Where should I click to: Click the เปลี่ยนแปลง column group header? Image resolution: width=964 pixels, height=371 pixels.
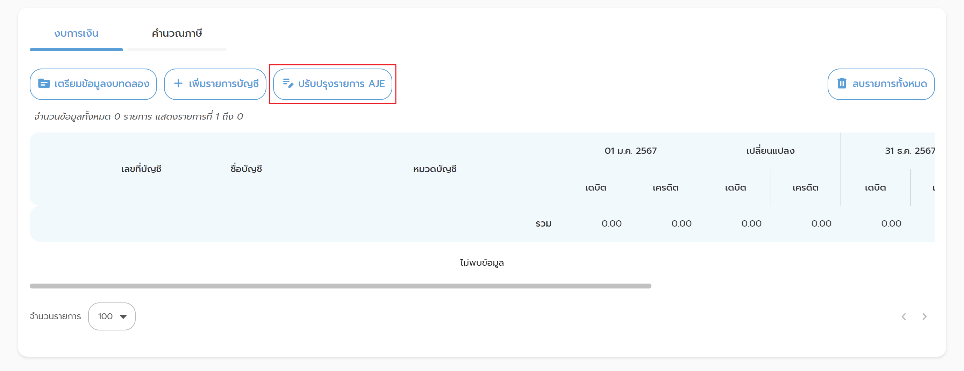770,151
